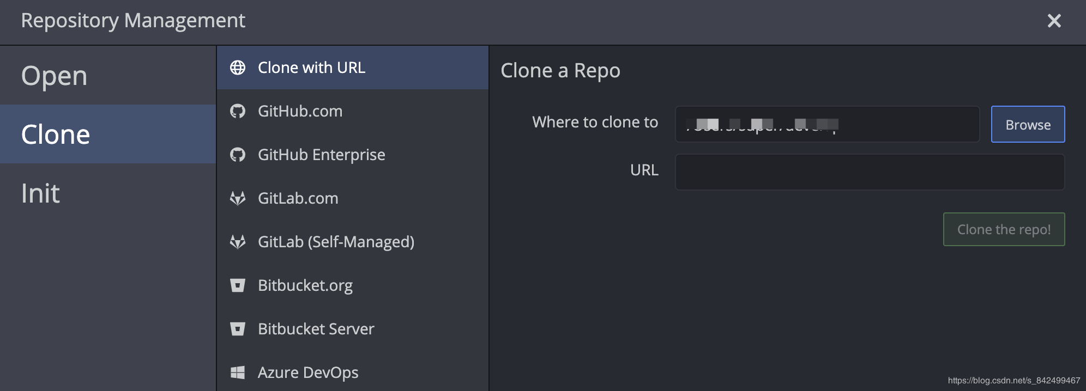Close the Repository Management dialog
This screenshot has height=391, width=1086.
(1054, 21)
